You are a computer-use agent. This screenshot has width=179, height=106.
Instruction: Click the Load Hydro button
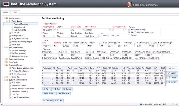(49, 93)
